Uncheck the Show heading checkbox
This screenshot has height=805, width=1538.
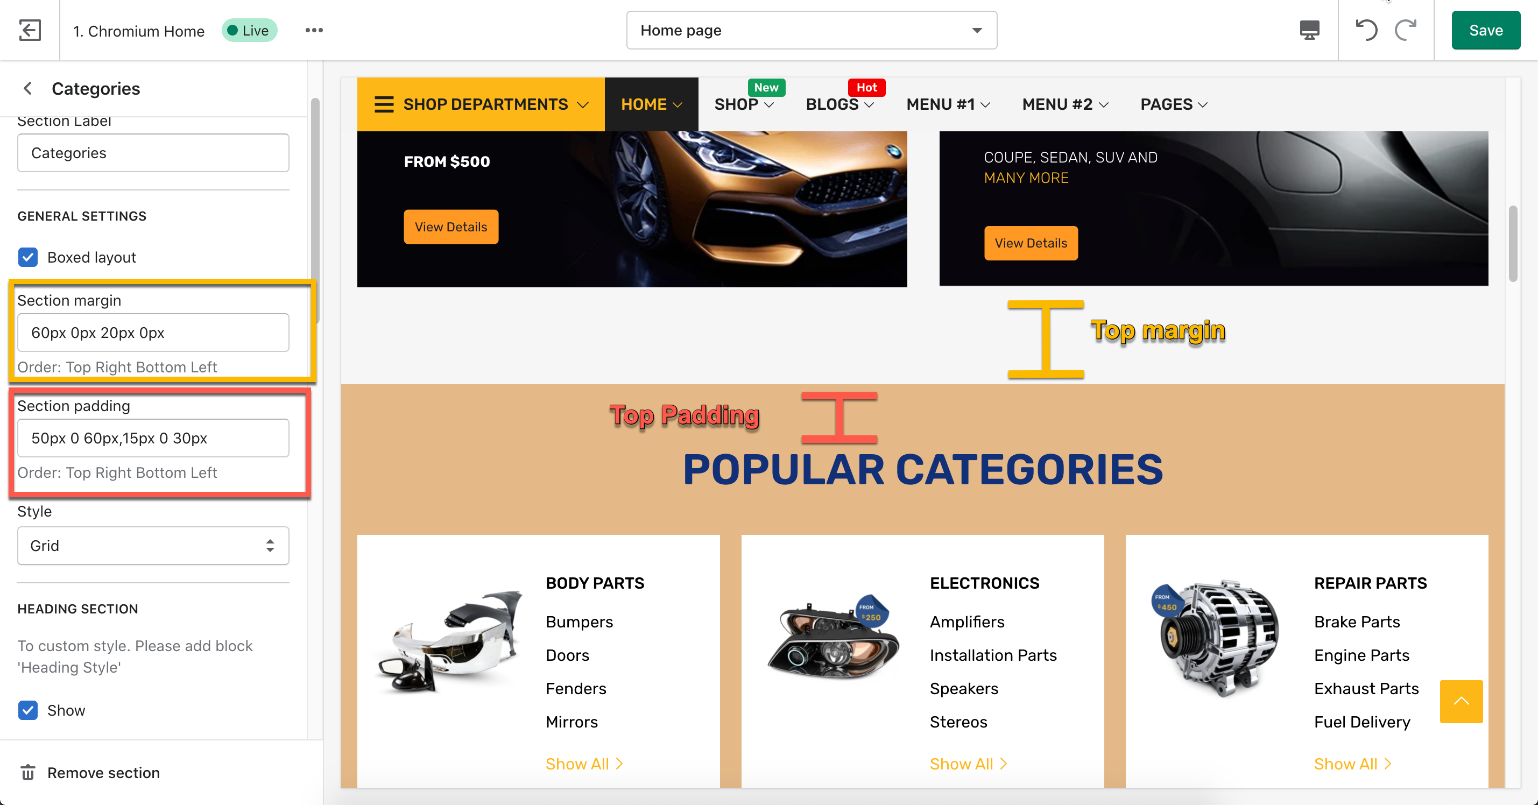tap(28, 710)
